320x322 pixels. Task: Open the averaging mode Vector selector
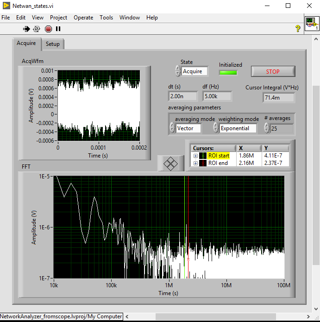188,128
